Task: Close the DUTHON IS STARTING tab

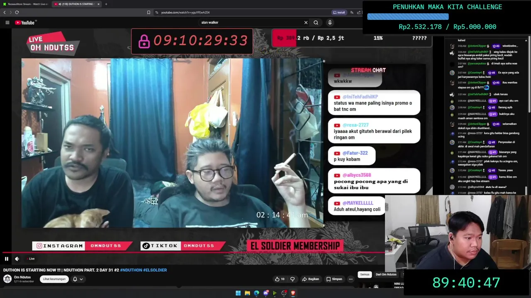Action: click(x=98, y=4)
